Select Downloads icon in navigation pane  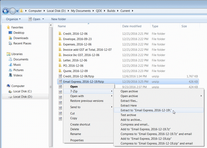[x=10, y=38]
